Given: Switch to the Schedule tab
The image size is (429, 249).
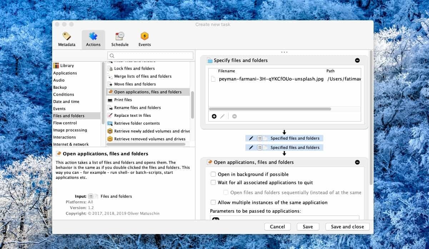Looking at the screenshot, I should tap(120, 36).
